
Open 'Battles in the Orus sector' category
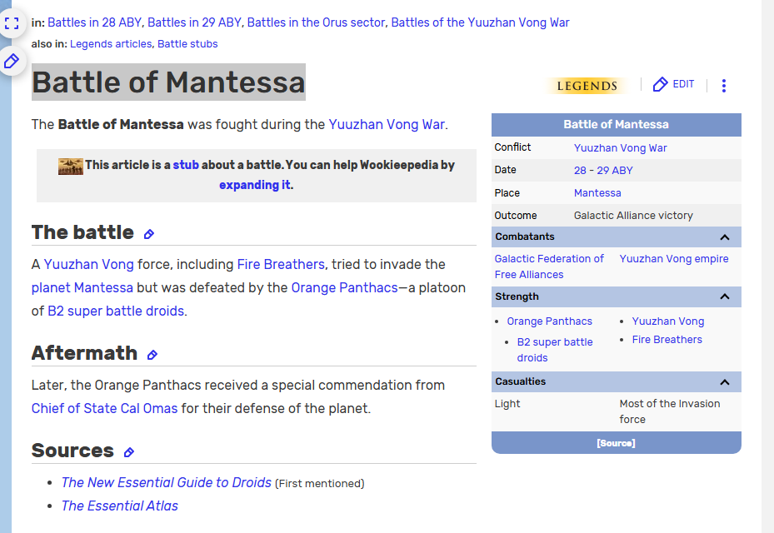point(316,22)
